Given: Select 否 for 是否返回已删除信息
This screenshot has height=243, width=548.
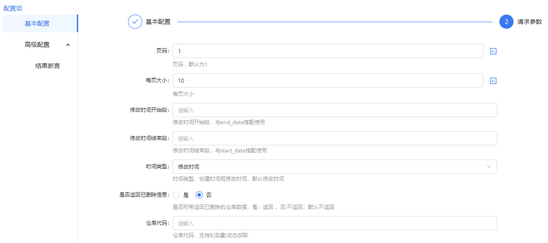Looking at the screenshot, I should (x=199, y=195).
